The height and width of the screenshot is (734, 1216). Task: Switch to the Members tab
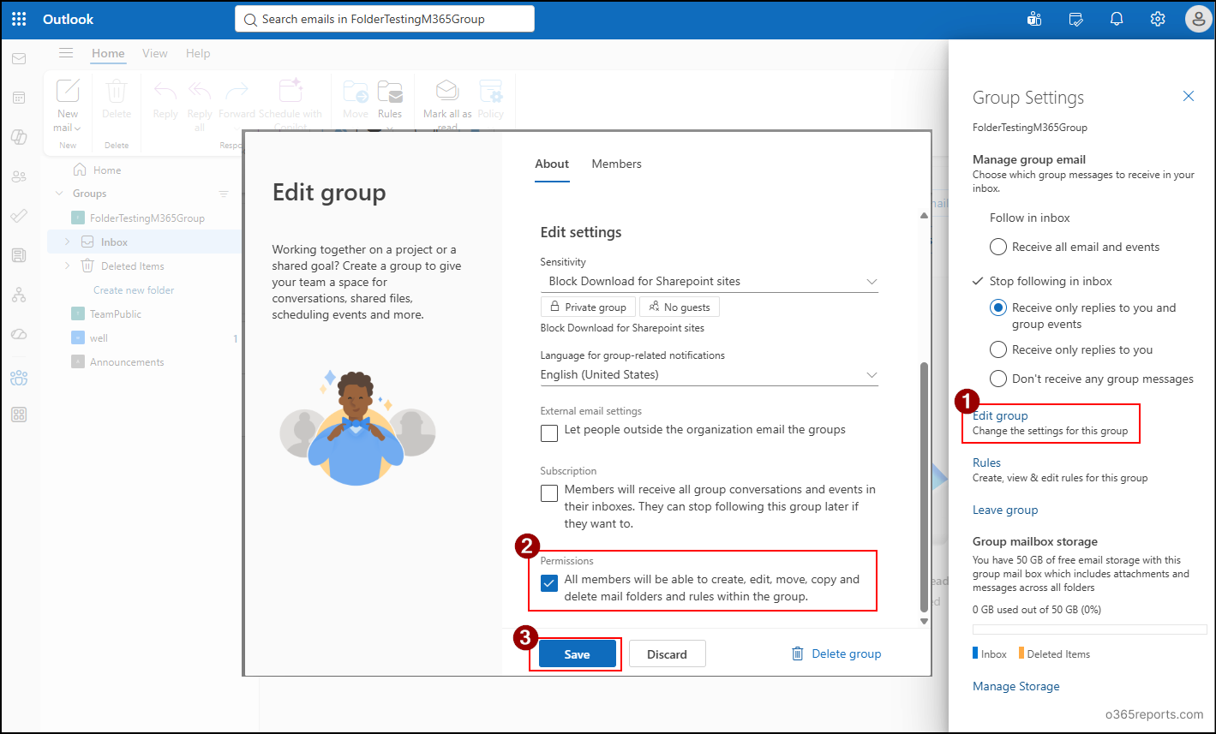pos(616,164)
